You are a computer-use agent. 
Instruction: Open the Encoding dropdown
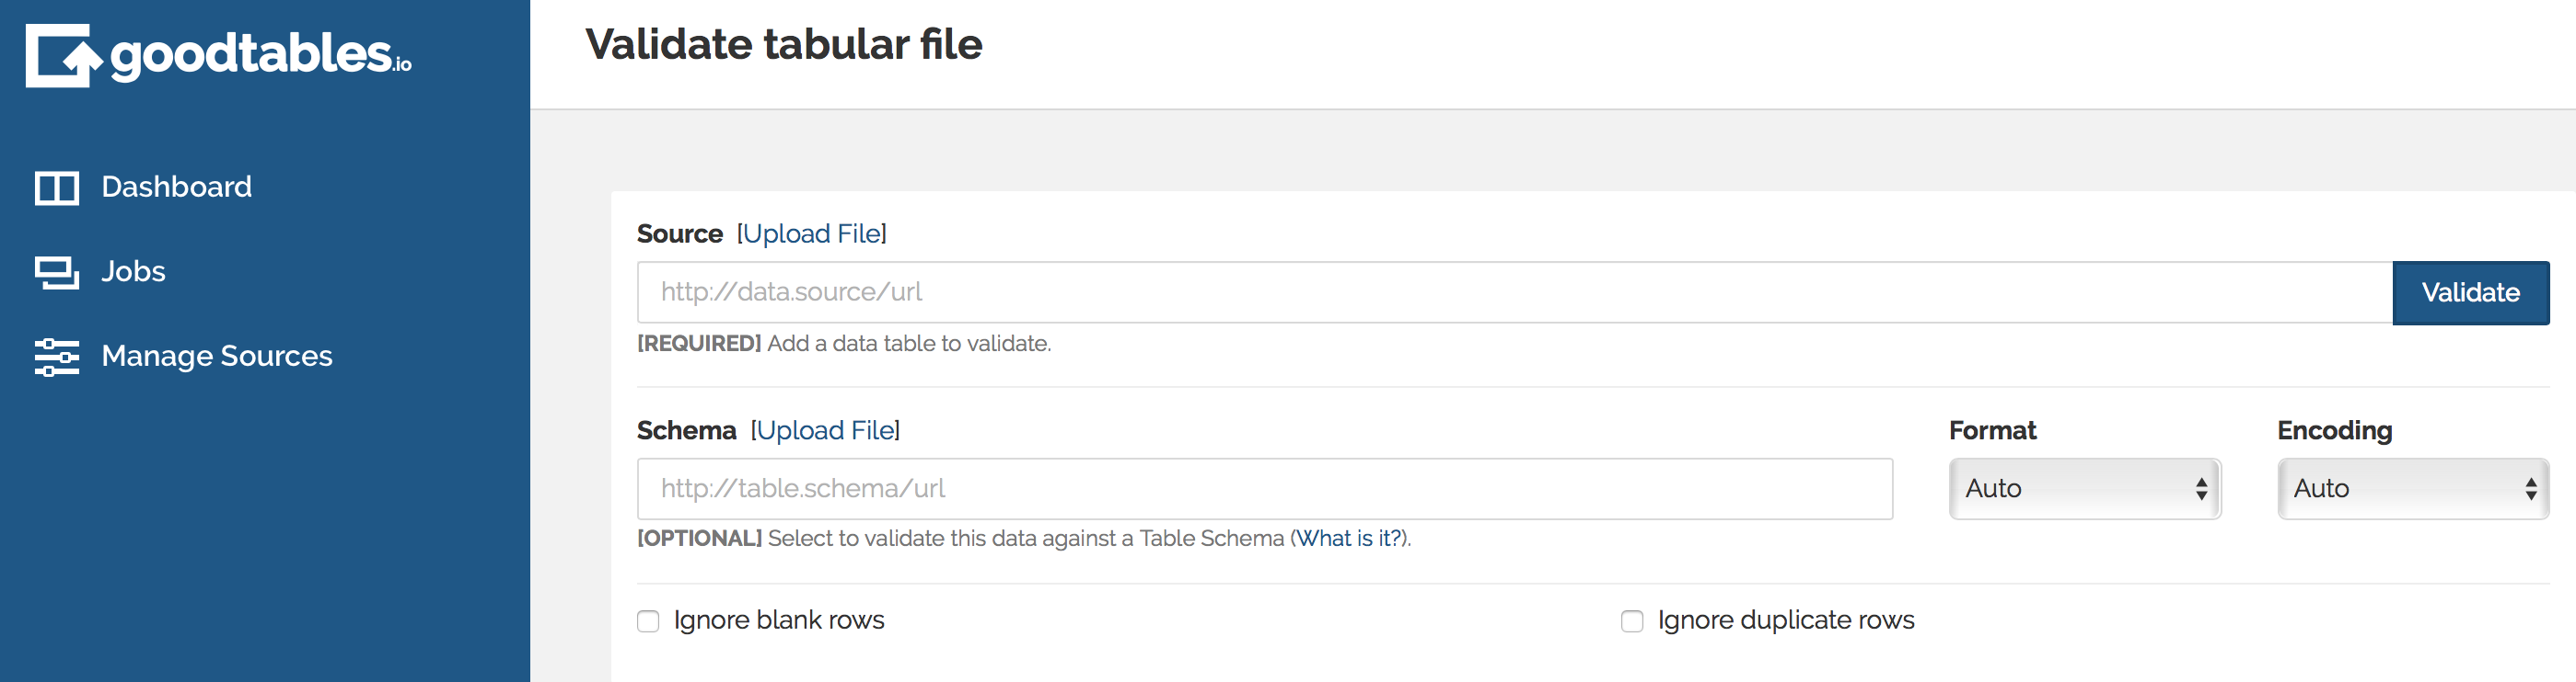tap(2413, 488)
